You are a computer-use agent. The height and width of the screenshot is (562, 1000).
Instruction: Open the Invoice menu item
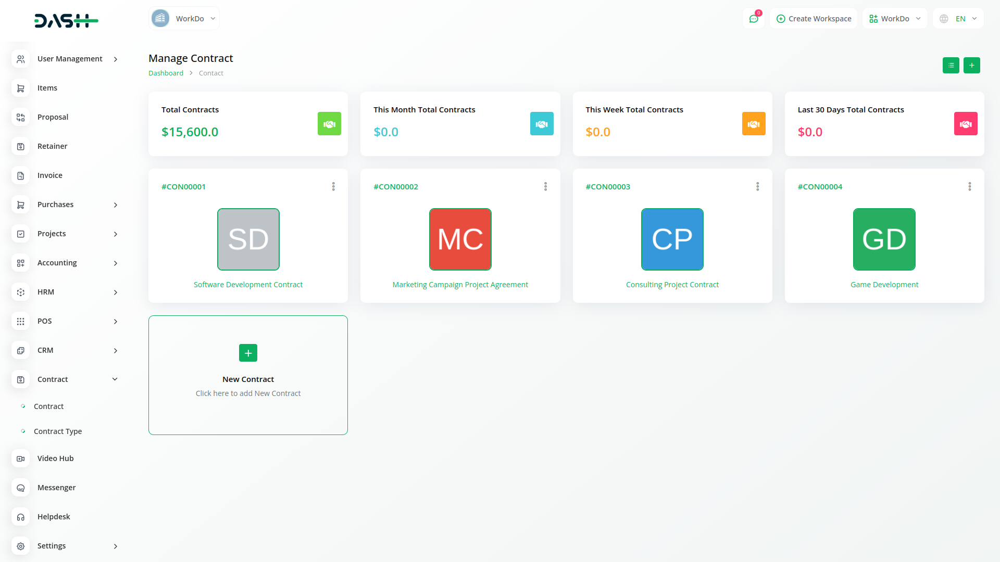coord(50,175)
